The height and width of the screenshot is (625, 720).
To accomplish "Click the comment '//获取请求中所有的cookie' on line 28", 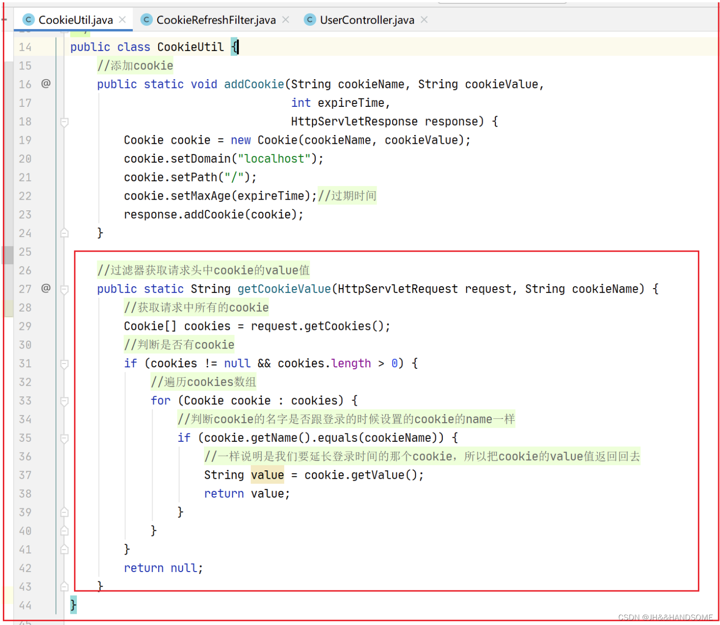I will [196, 308].
